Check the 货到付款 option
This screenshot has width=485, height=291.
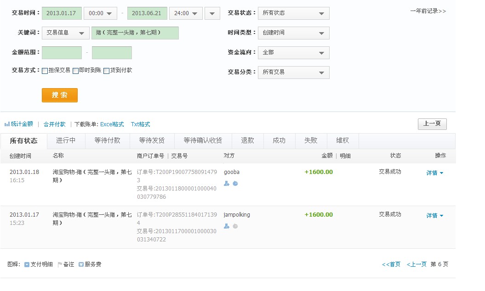[106, 71]
